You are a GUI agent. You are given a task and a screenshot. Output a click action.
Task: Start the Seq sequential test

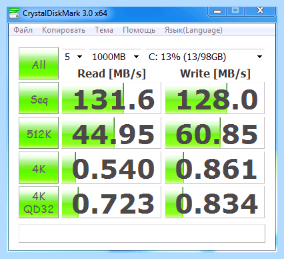click(x=39, y=98)
